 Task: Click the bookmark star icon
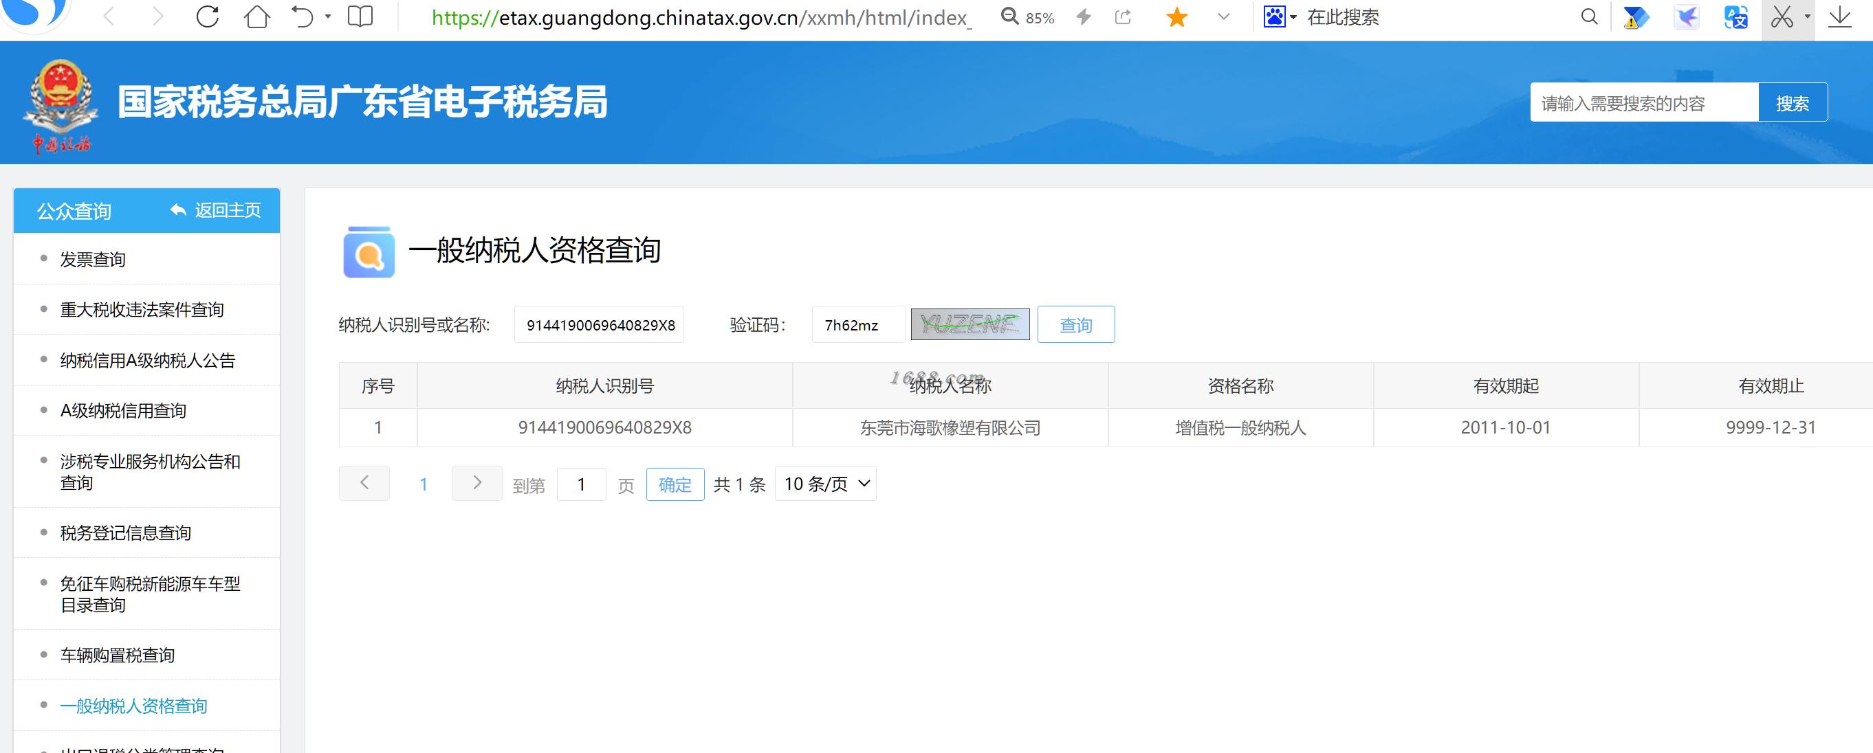tap(1176, 16)
